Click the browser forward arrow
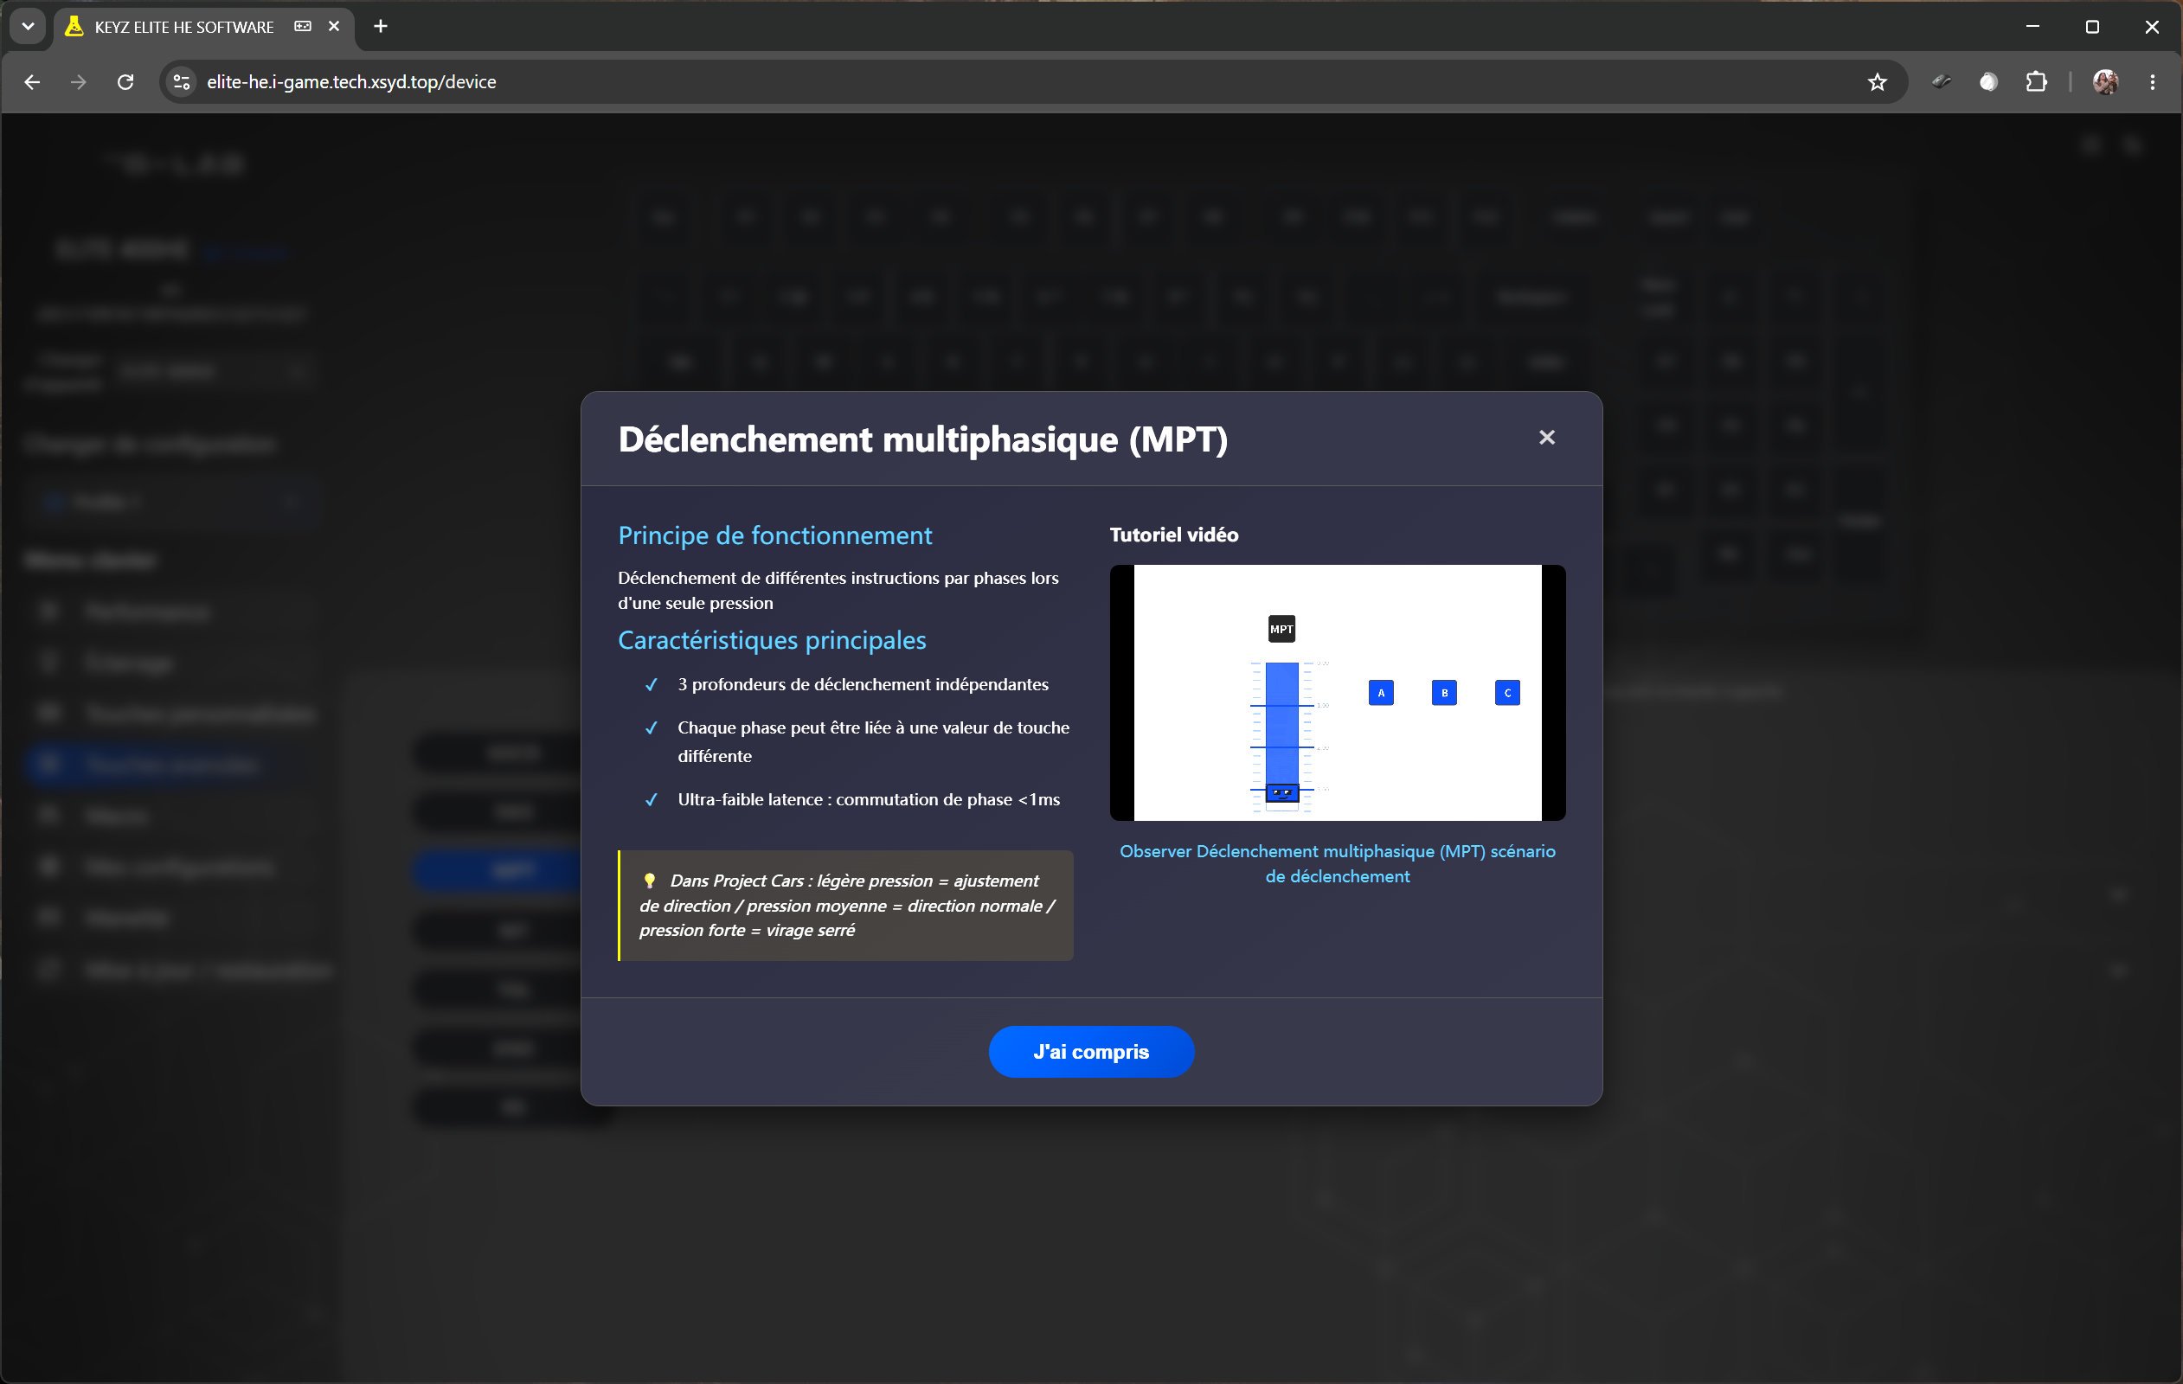The image size is (2183, 1384). (79, 82)
